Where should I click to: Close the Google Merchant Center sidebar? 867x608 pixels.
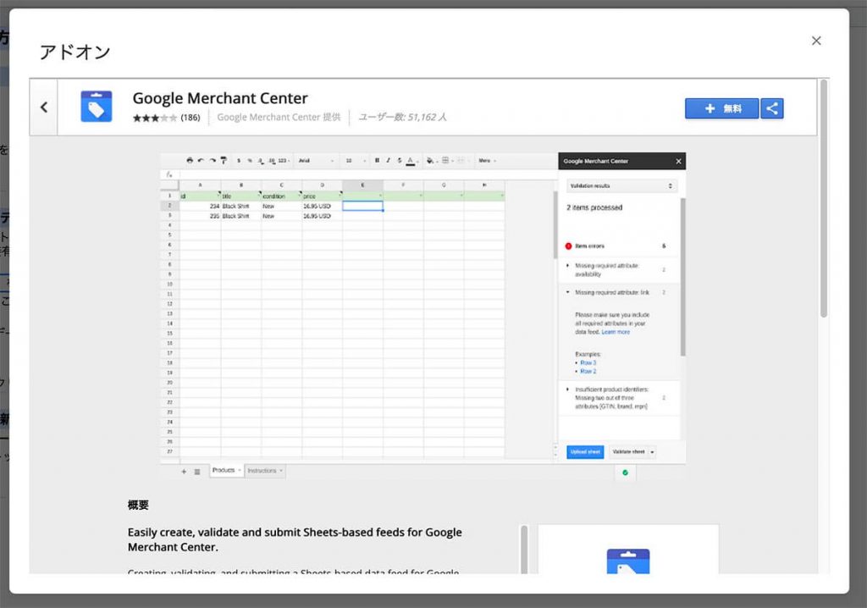[x=678, y=161]
